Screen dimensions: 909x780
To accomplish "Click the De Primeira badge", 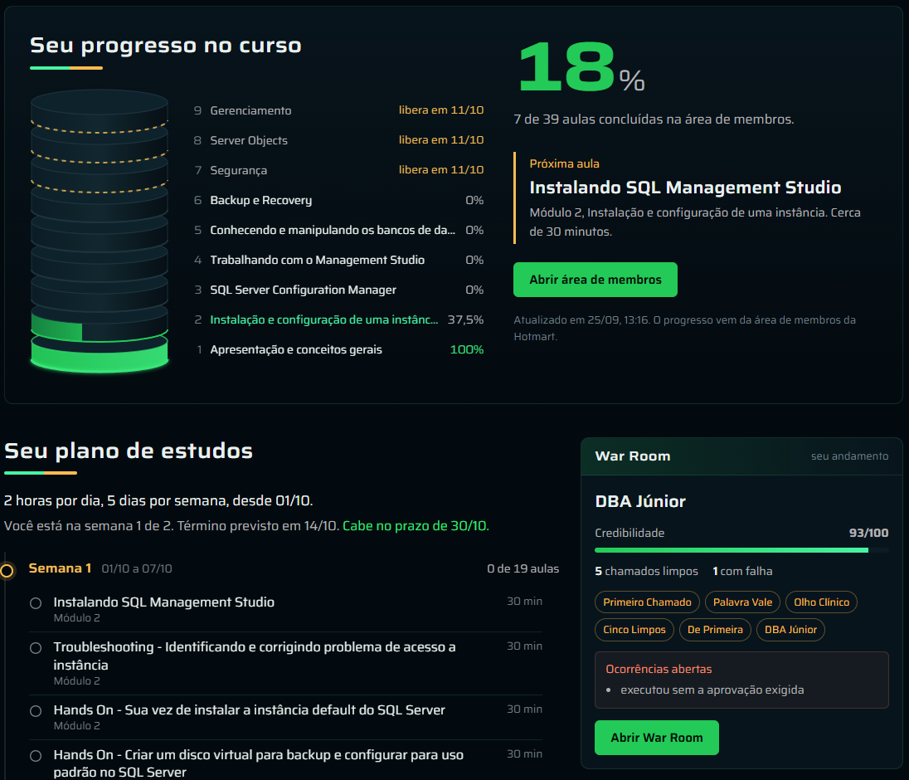I will tap(715, 629).
